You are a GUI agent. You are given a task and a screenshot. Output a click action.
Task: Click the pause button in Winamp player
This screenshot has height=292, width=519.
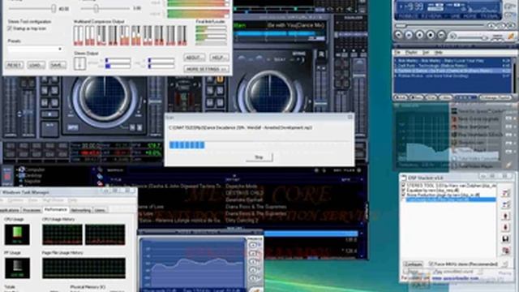[x=420, y=35]
